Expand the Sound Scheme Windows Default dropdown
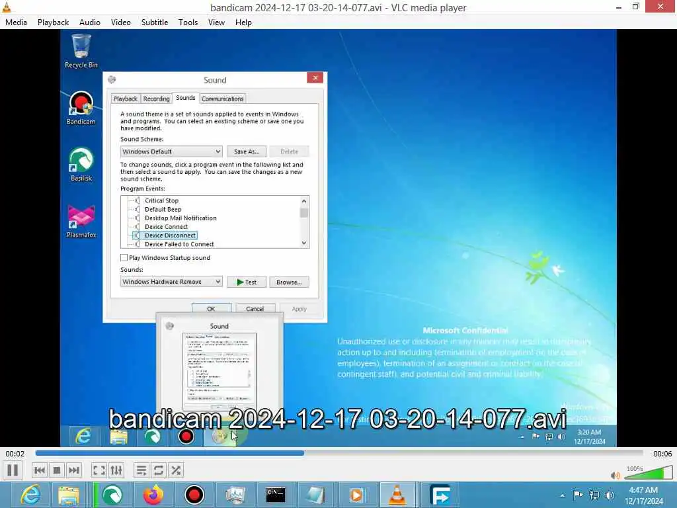The height and width of the screenshot is (508, 677). 171,151
